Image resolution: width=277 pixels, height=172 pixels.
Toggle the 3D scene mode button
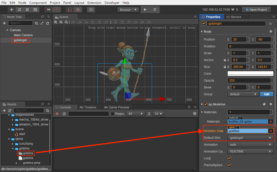91,10
